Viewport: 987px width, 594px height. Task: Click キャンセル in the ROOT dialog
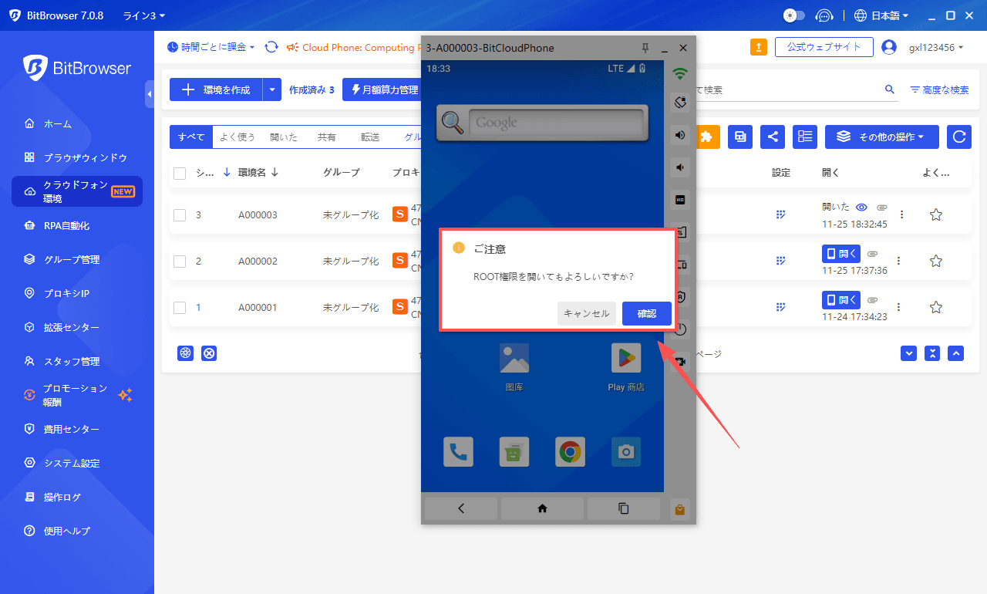(x=586, y=313)
